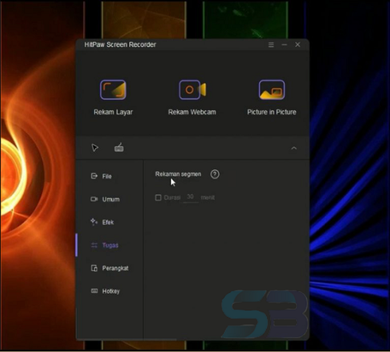Open the Rekam Webcam camera icon
The image size is (390, 352).
click(x=192, y=90)
